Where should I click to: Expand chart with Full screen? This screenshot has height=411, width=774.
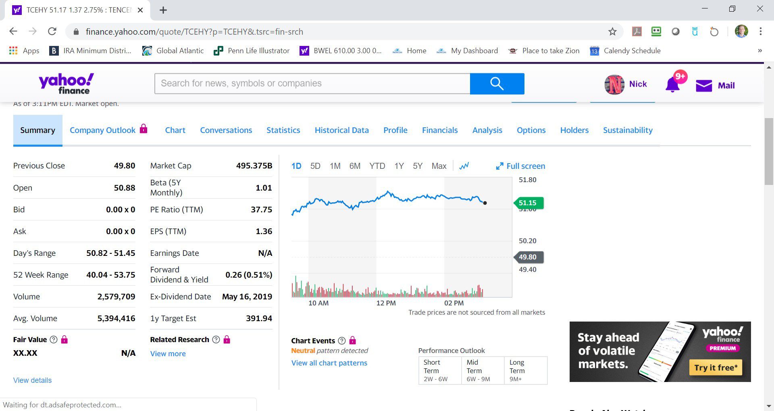click(x=520, y=166)
